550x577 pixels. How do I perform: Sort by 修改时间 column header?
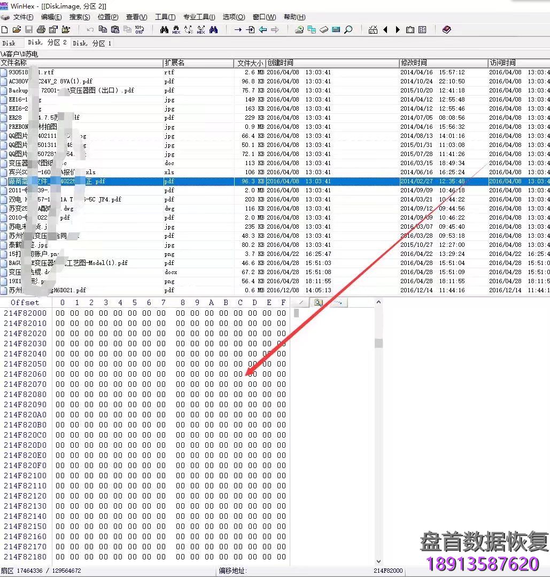point(414,63)
